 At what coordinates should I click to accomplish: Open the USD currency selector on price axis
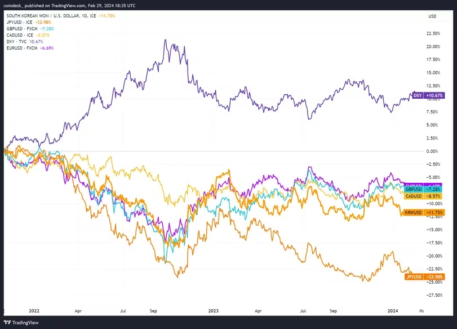point(432,15)
